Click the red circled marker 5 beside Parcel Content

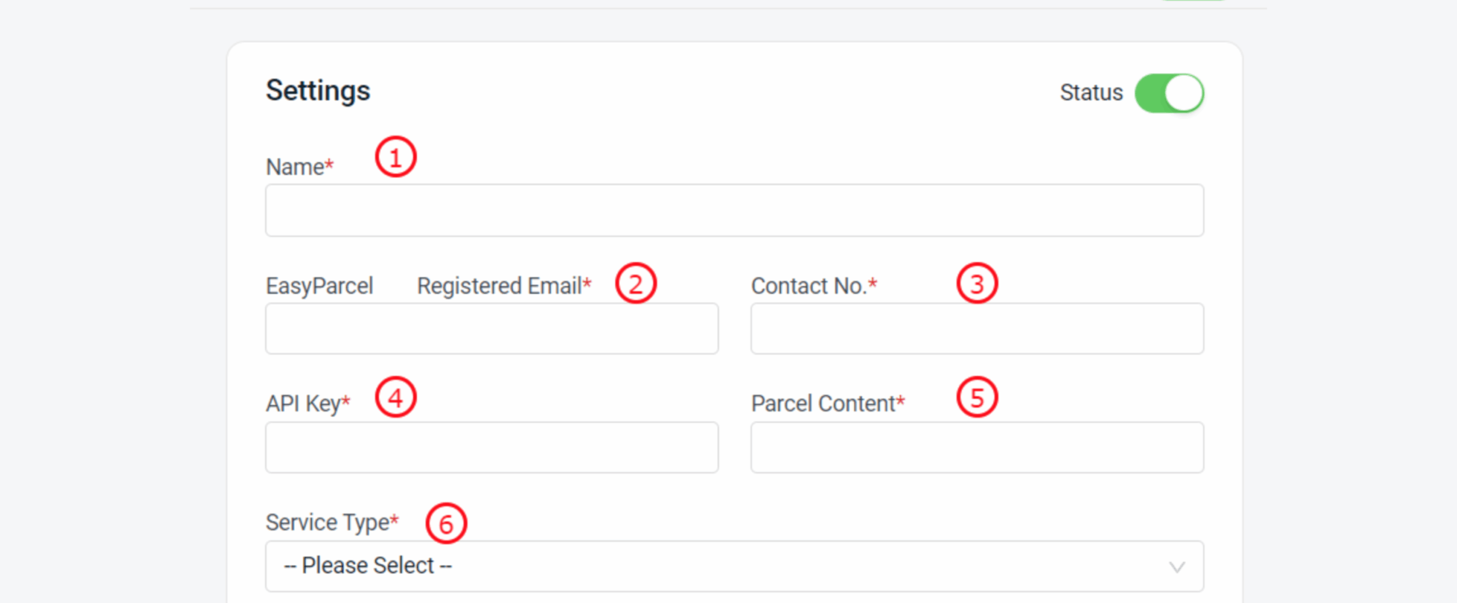[x=978, y=397]
